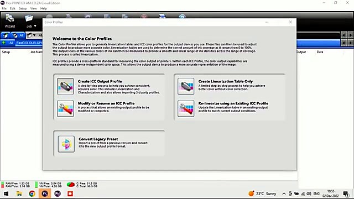Expand the system tray hidden icons chevron
Viewport: 354px width, 199px height.
(x=284, y=193)
